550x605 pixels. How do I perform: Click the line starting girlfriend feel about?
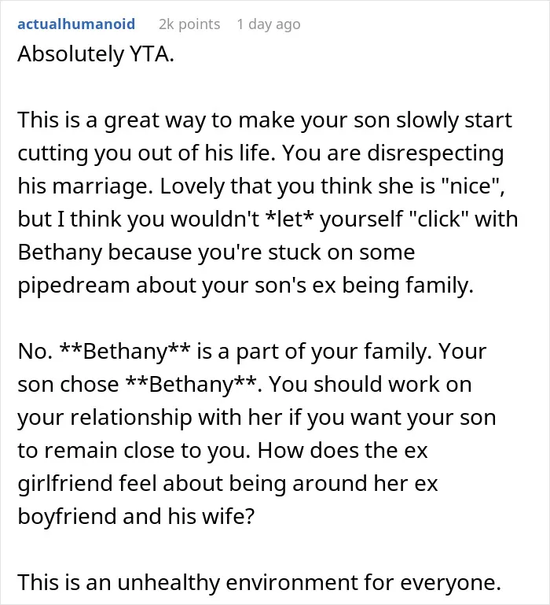228,484
